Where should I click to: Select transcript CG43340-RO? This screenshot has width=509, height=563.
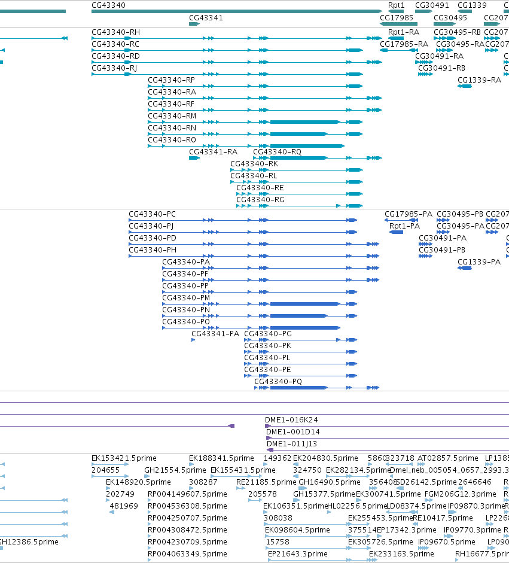172,139
